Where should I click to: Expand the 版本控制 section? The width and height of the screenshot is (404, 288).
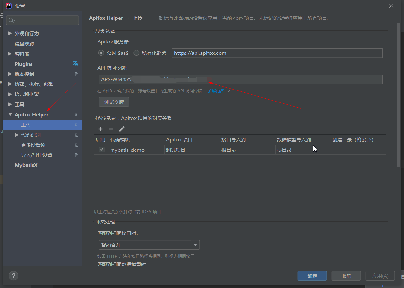[10, 74]
